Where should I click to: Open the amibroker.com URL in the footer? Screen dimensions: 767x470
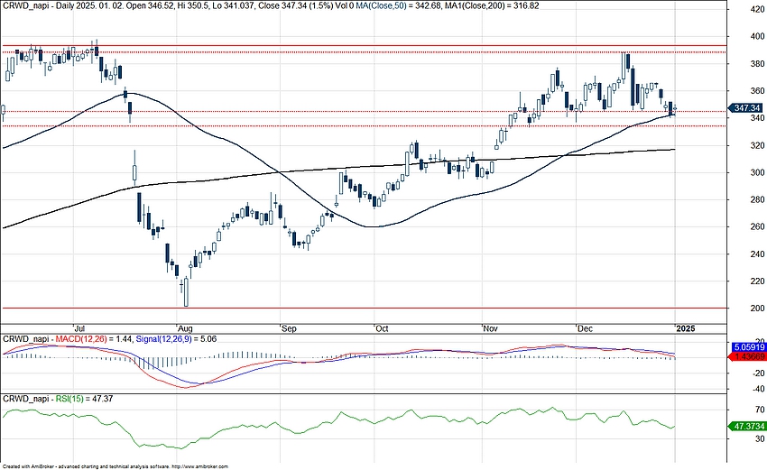click(x=200, y=466)
